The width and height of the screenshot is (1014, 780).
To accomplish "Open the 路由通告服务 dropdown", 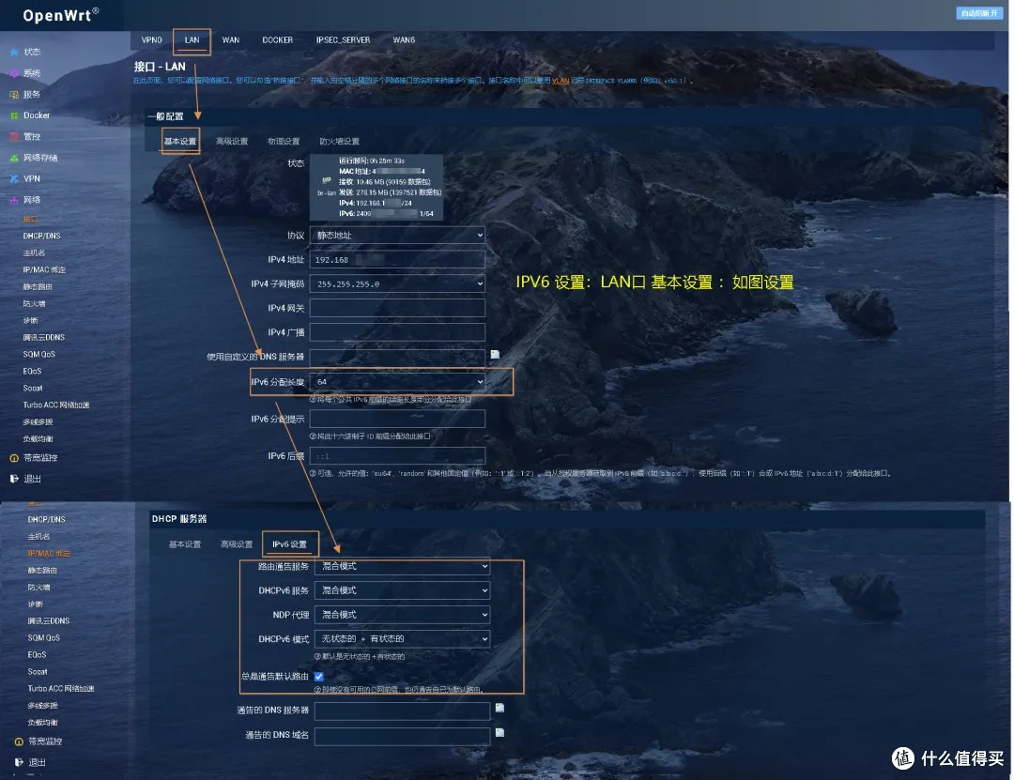I will point(402,567).
